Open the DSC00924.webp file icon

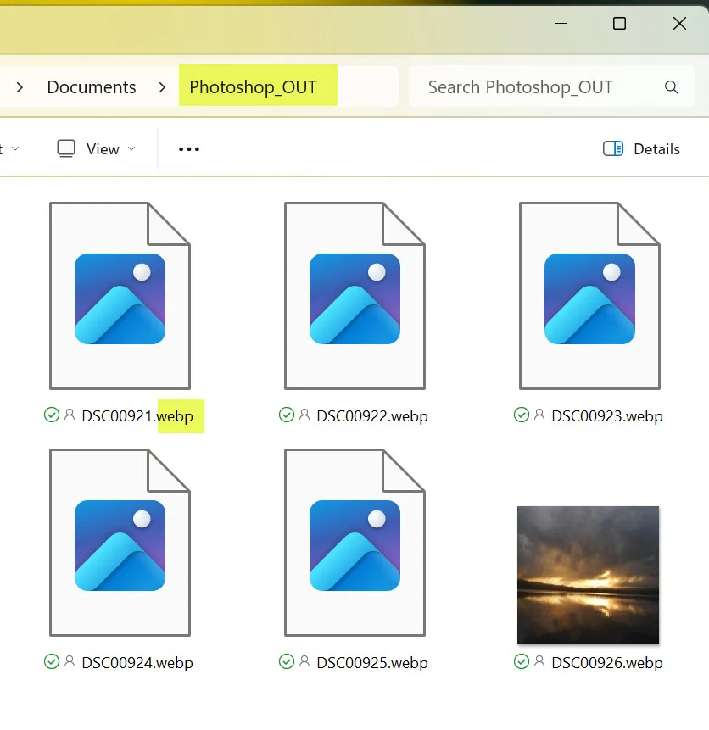coord(120,543)
